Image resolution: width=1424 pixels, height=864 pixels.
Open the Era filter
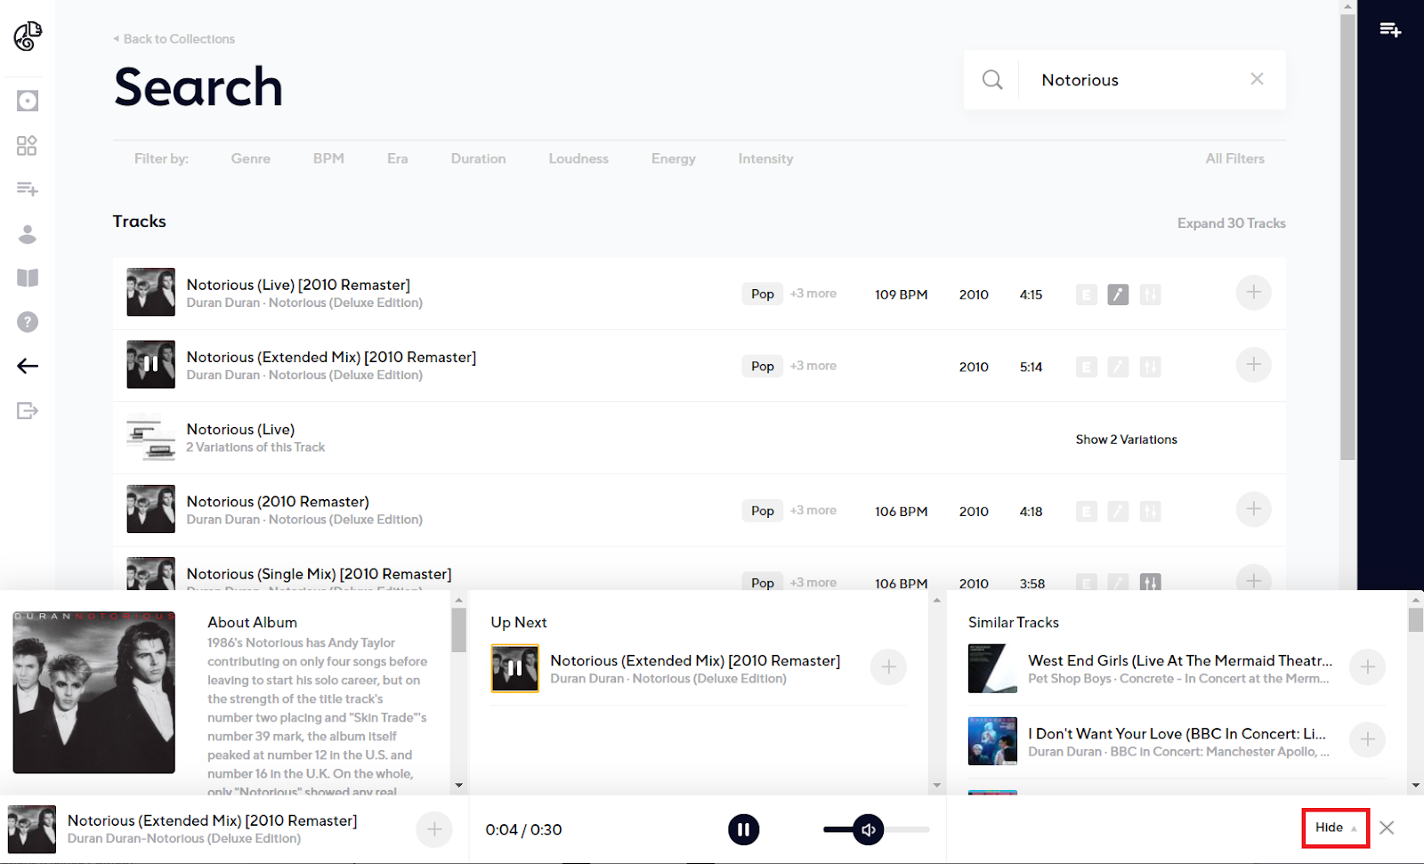pyautogui.click(x=397, y=158)
